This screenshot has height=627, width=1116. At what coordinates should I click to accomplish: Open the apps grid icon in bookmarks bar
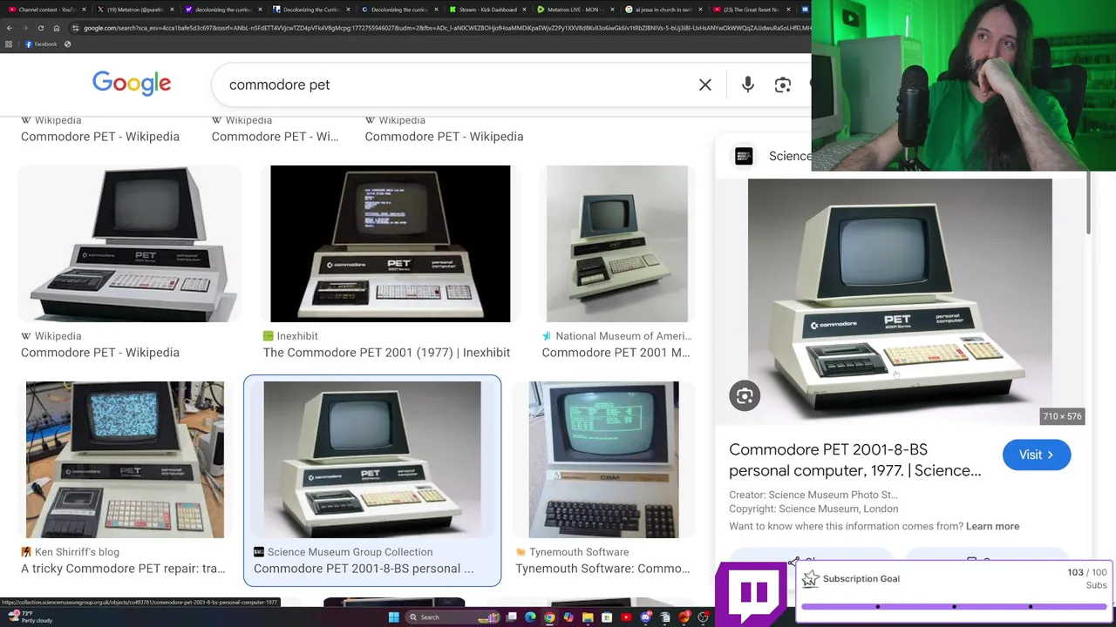[x=9, y=44]
